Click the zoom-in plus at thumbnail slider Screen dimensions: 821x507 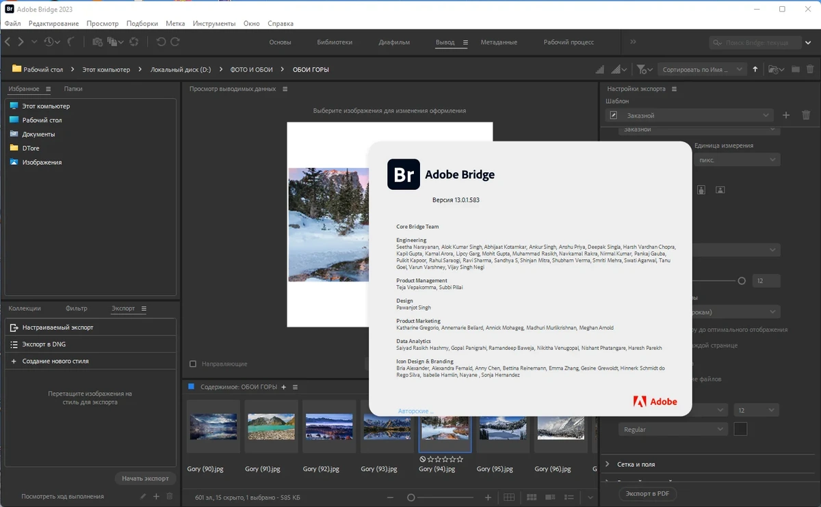coord(488,497)
